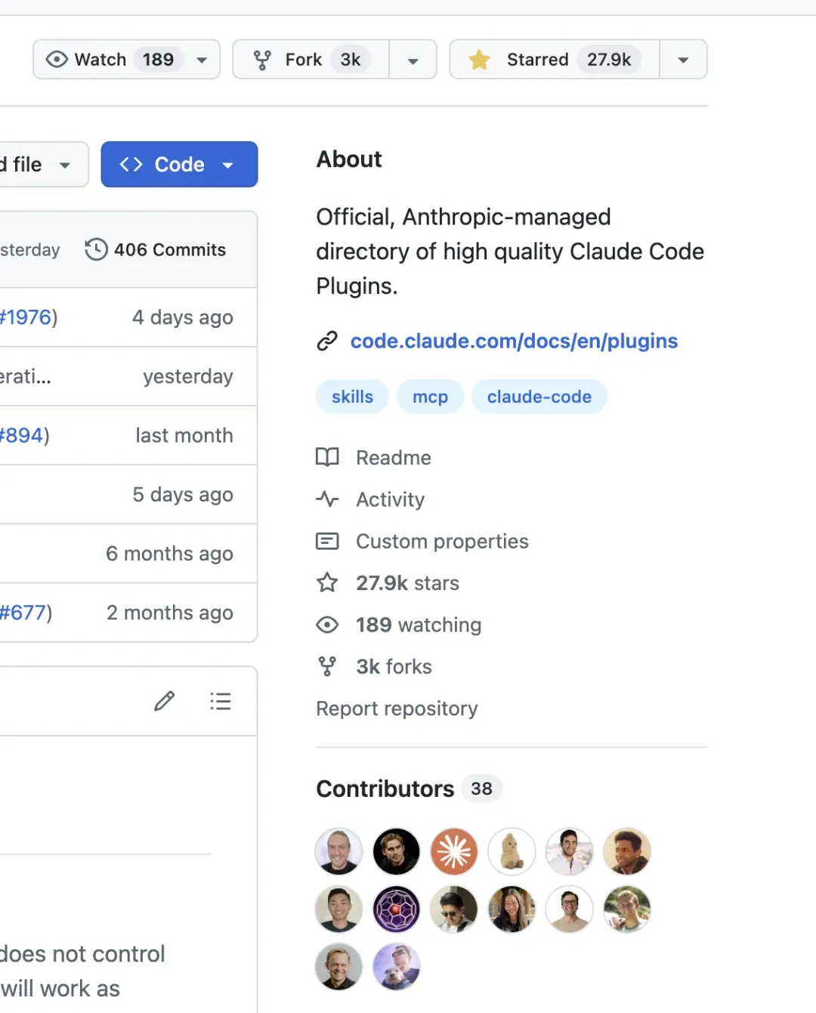View 27.9k stars stargazers list

[x=408, y=583]
